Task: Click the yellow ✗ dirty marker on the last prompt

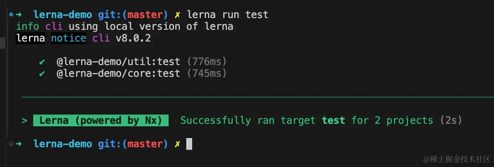Action: 177,144
